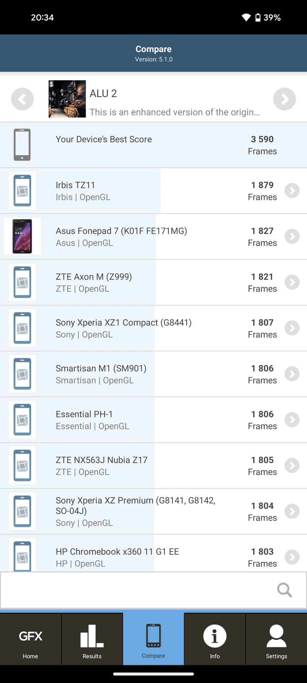
Task: Open GFX Home tab
Action: pyautogui.click(x=31, y=639)
